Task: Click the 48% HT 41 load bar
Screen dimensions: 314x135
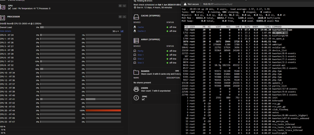Action: [x=103, y=99]
